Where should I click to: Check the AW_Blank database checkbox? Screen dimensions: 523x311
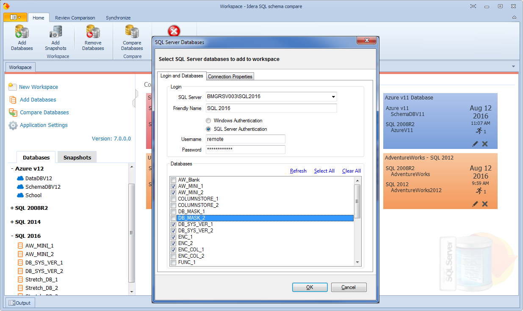(x=173, y=180)
